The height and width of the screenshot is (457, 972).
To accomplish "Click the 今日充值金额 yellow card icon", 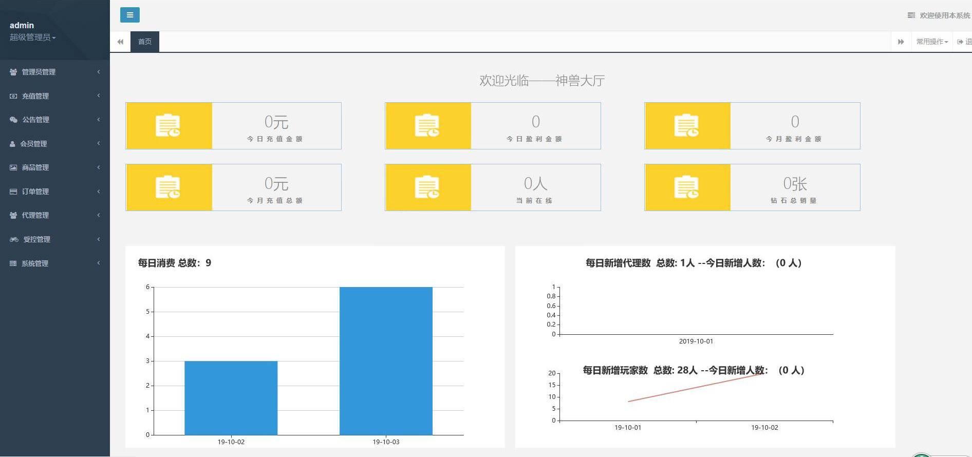I will point(169,126).
